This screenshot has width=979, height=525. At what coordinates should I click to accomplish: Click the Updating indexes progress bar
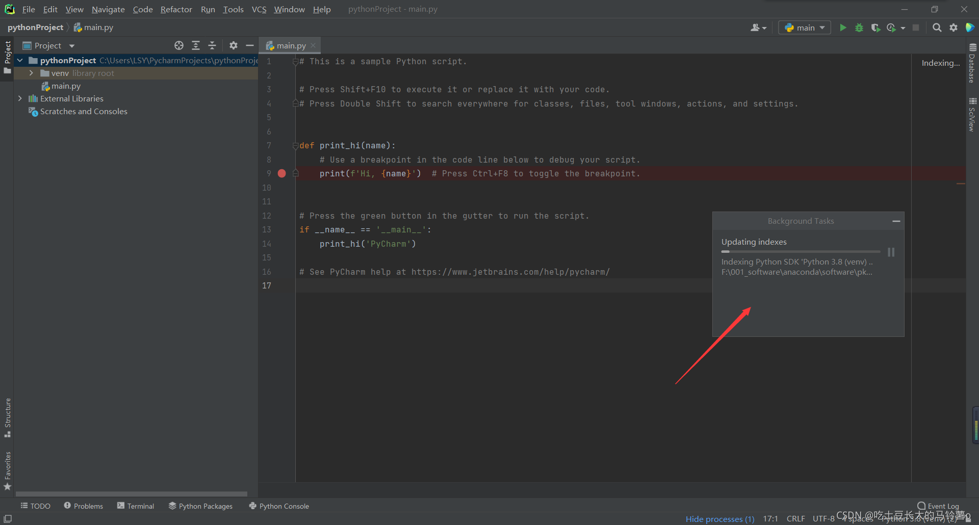[800, 251]
